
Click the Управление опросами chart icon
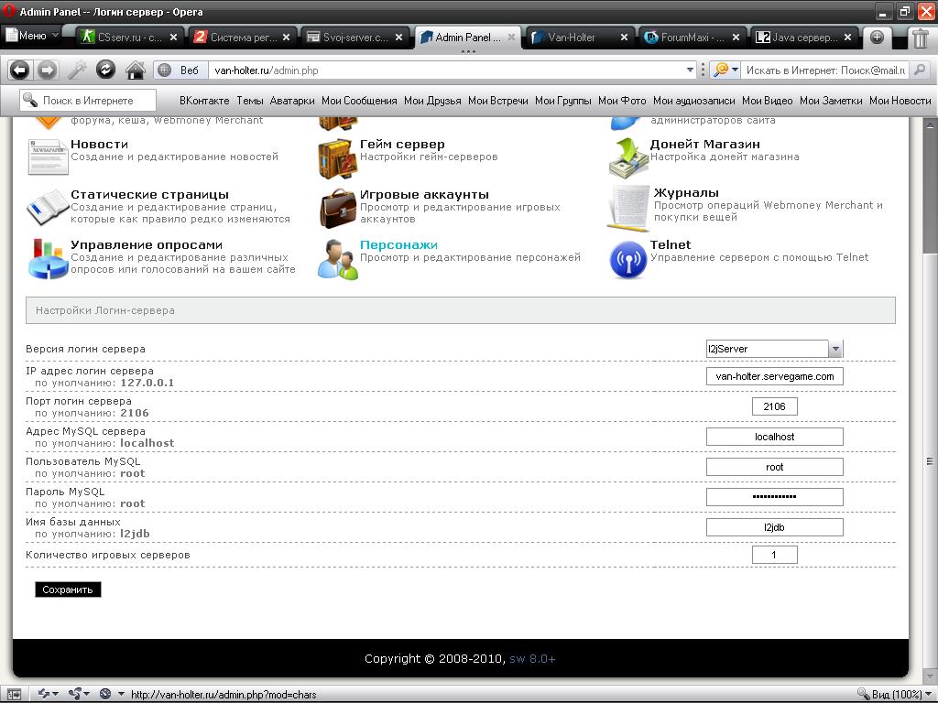[x=48, y=259]
